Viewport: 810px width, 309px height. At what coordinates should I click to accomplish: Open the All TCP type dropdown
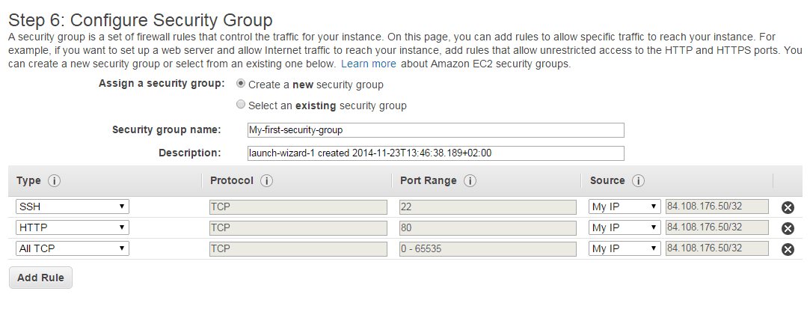coord(72,248)
